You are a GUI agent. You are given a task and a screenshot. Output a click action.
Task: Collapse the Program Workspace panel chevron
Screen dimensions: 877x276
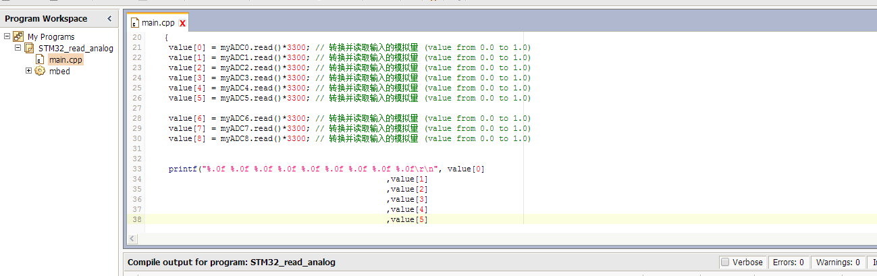[110, 19]
